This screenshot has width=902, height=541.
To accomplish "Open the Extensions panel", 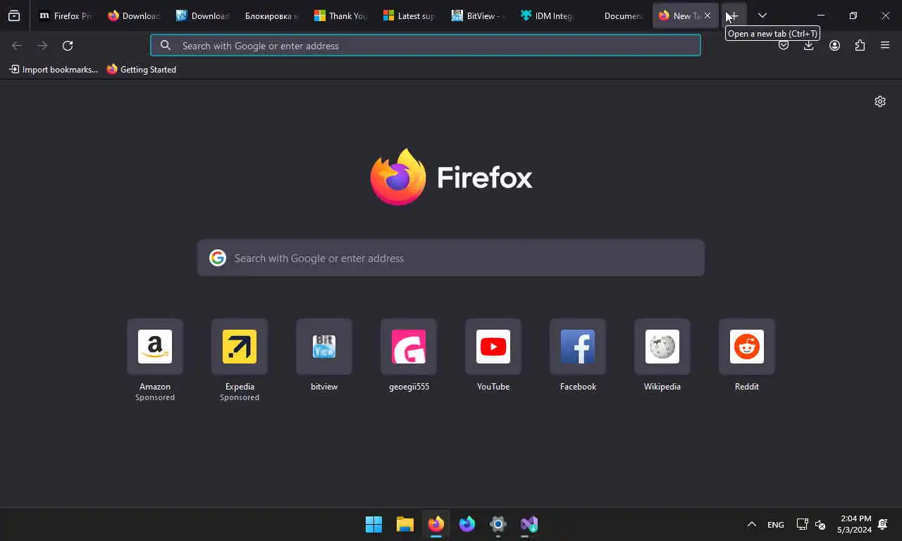I will (860, 46).
